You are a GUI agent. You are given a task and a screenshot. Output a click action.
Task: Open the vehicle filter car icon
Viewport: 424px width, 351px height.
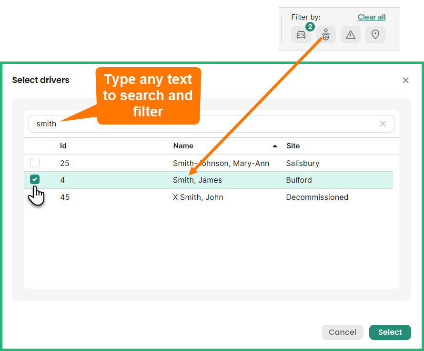coord(301,35)
